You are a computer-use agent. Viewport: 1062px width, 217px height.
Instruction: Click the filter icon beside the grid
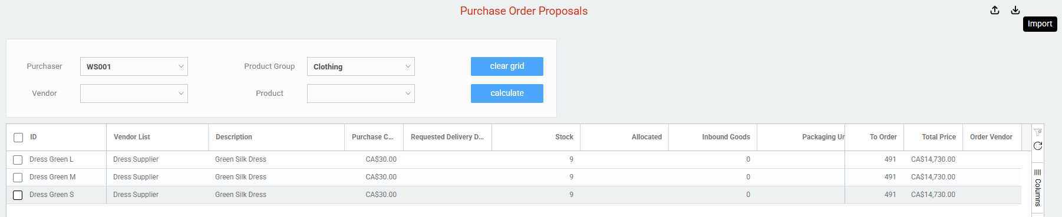[1038, 132]
